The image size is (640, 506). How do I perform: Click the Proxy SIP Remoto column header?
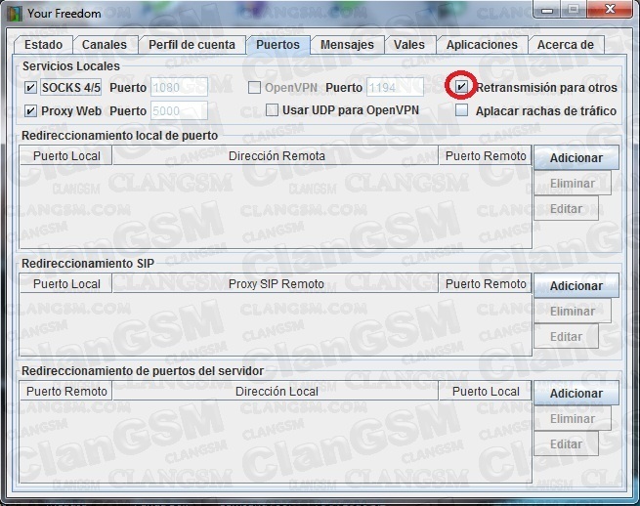coord(276,284)
